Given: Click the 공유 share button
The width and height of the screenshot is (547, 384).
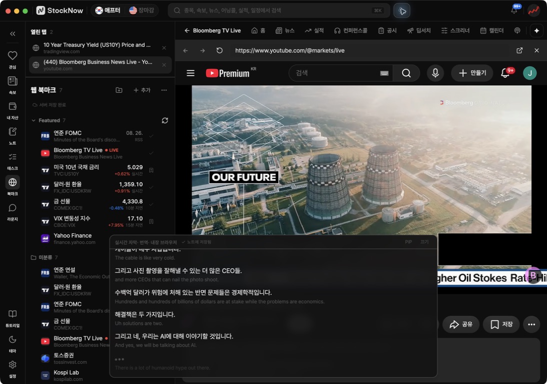Looking at the screenshot, I should [x=461, y=324].
